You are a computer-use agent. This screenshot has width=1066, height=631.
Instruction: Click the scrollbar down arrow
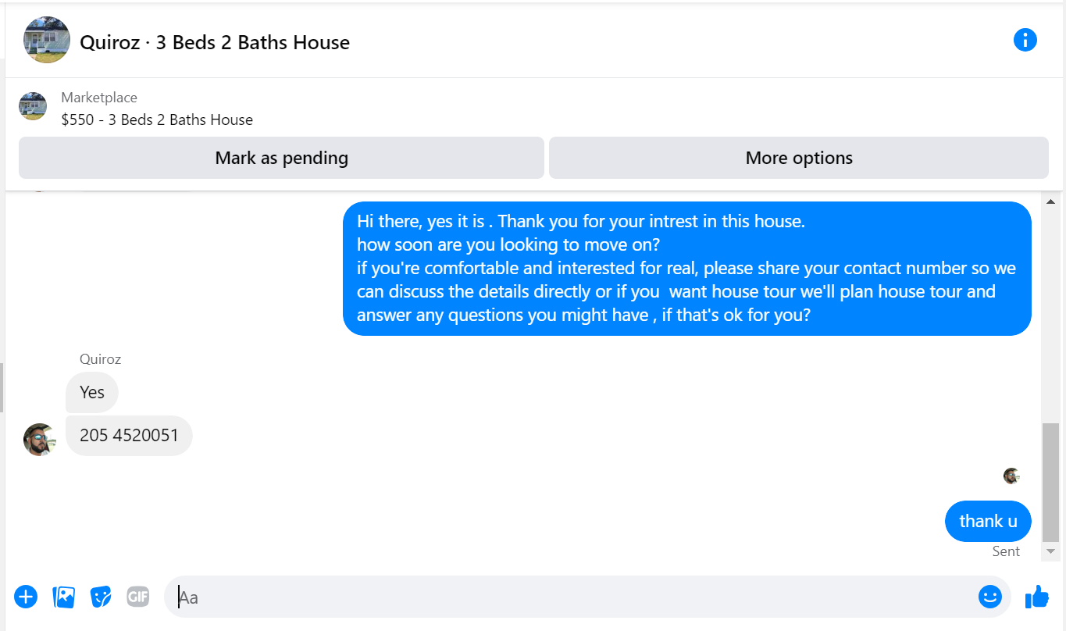[x=1050, y=551]
